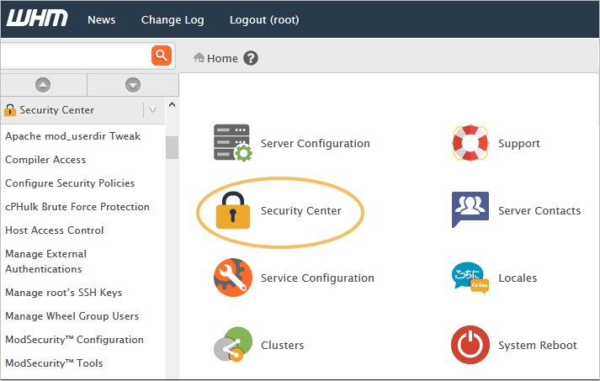This screenshot has height=381, width=600.
Task: Open the Change Log page
Action: pyautogui.click(x=173, y=20)
